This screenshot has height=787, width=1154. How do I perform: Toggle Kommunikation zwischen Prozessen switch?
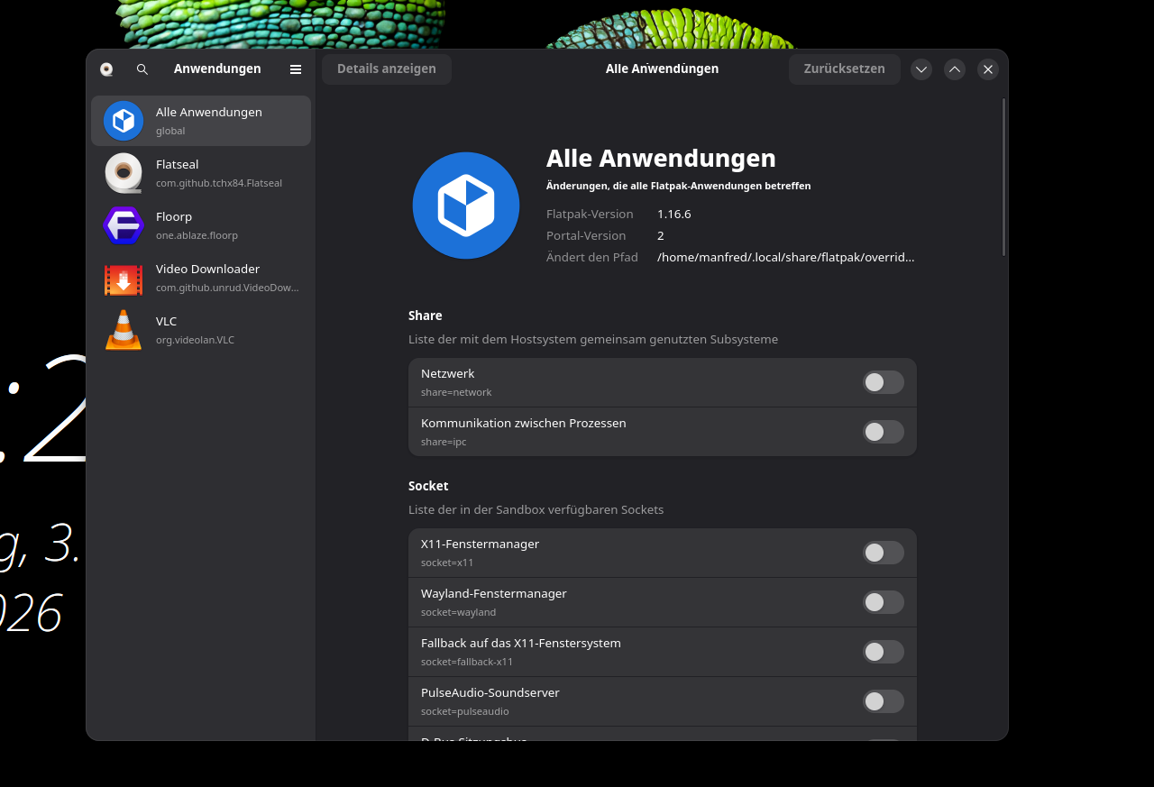884,432
